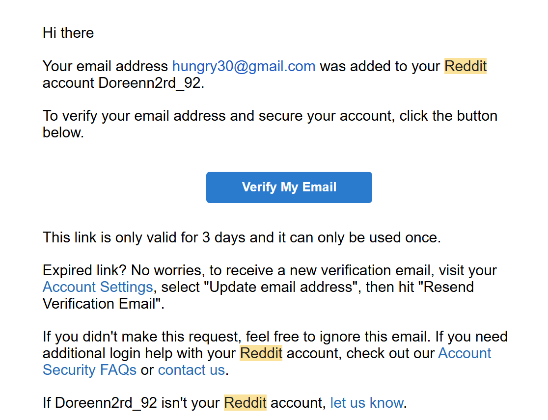Click username Doreenn2rd_92 after the word account
Viewport: 548px width, 420px height.
point(150,83)
